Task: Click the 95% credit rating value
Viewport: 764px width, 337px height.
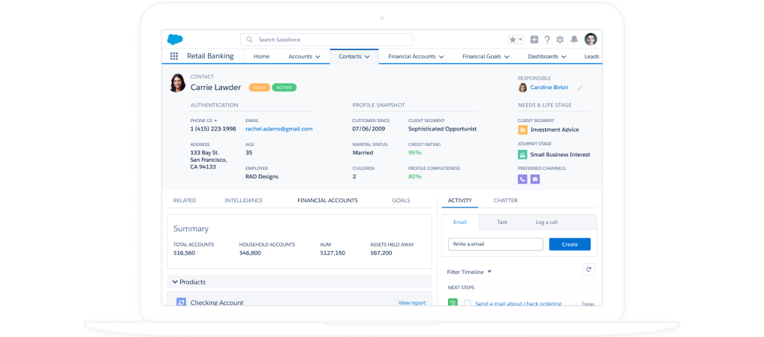Action: 414,153
